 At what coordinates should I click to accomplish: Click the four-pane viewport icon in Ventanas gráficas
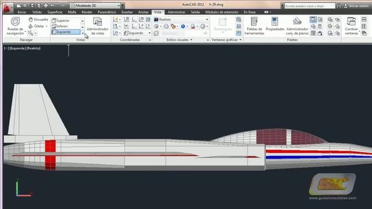coord(239,33)
